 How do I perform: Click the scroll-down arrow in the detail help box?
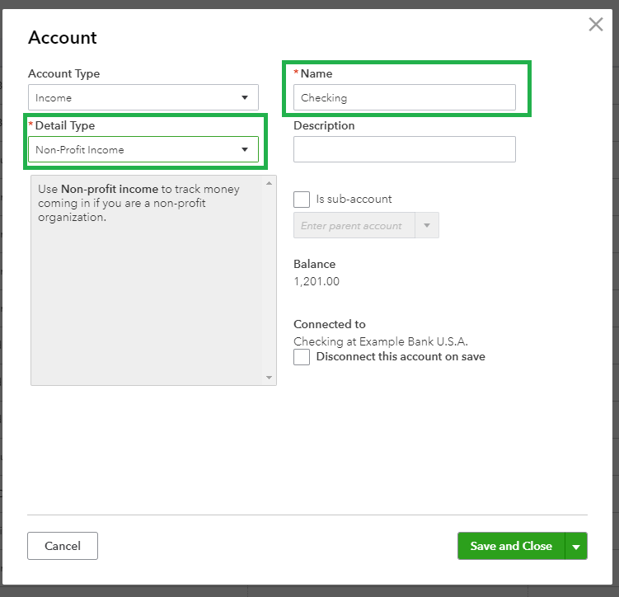(x=270, y=378)
